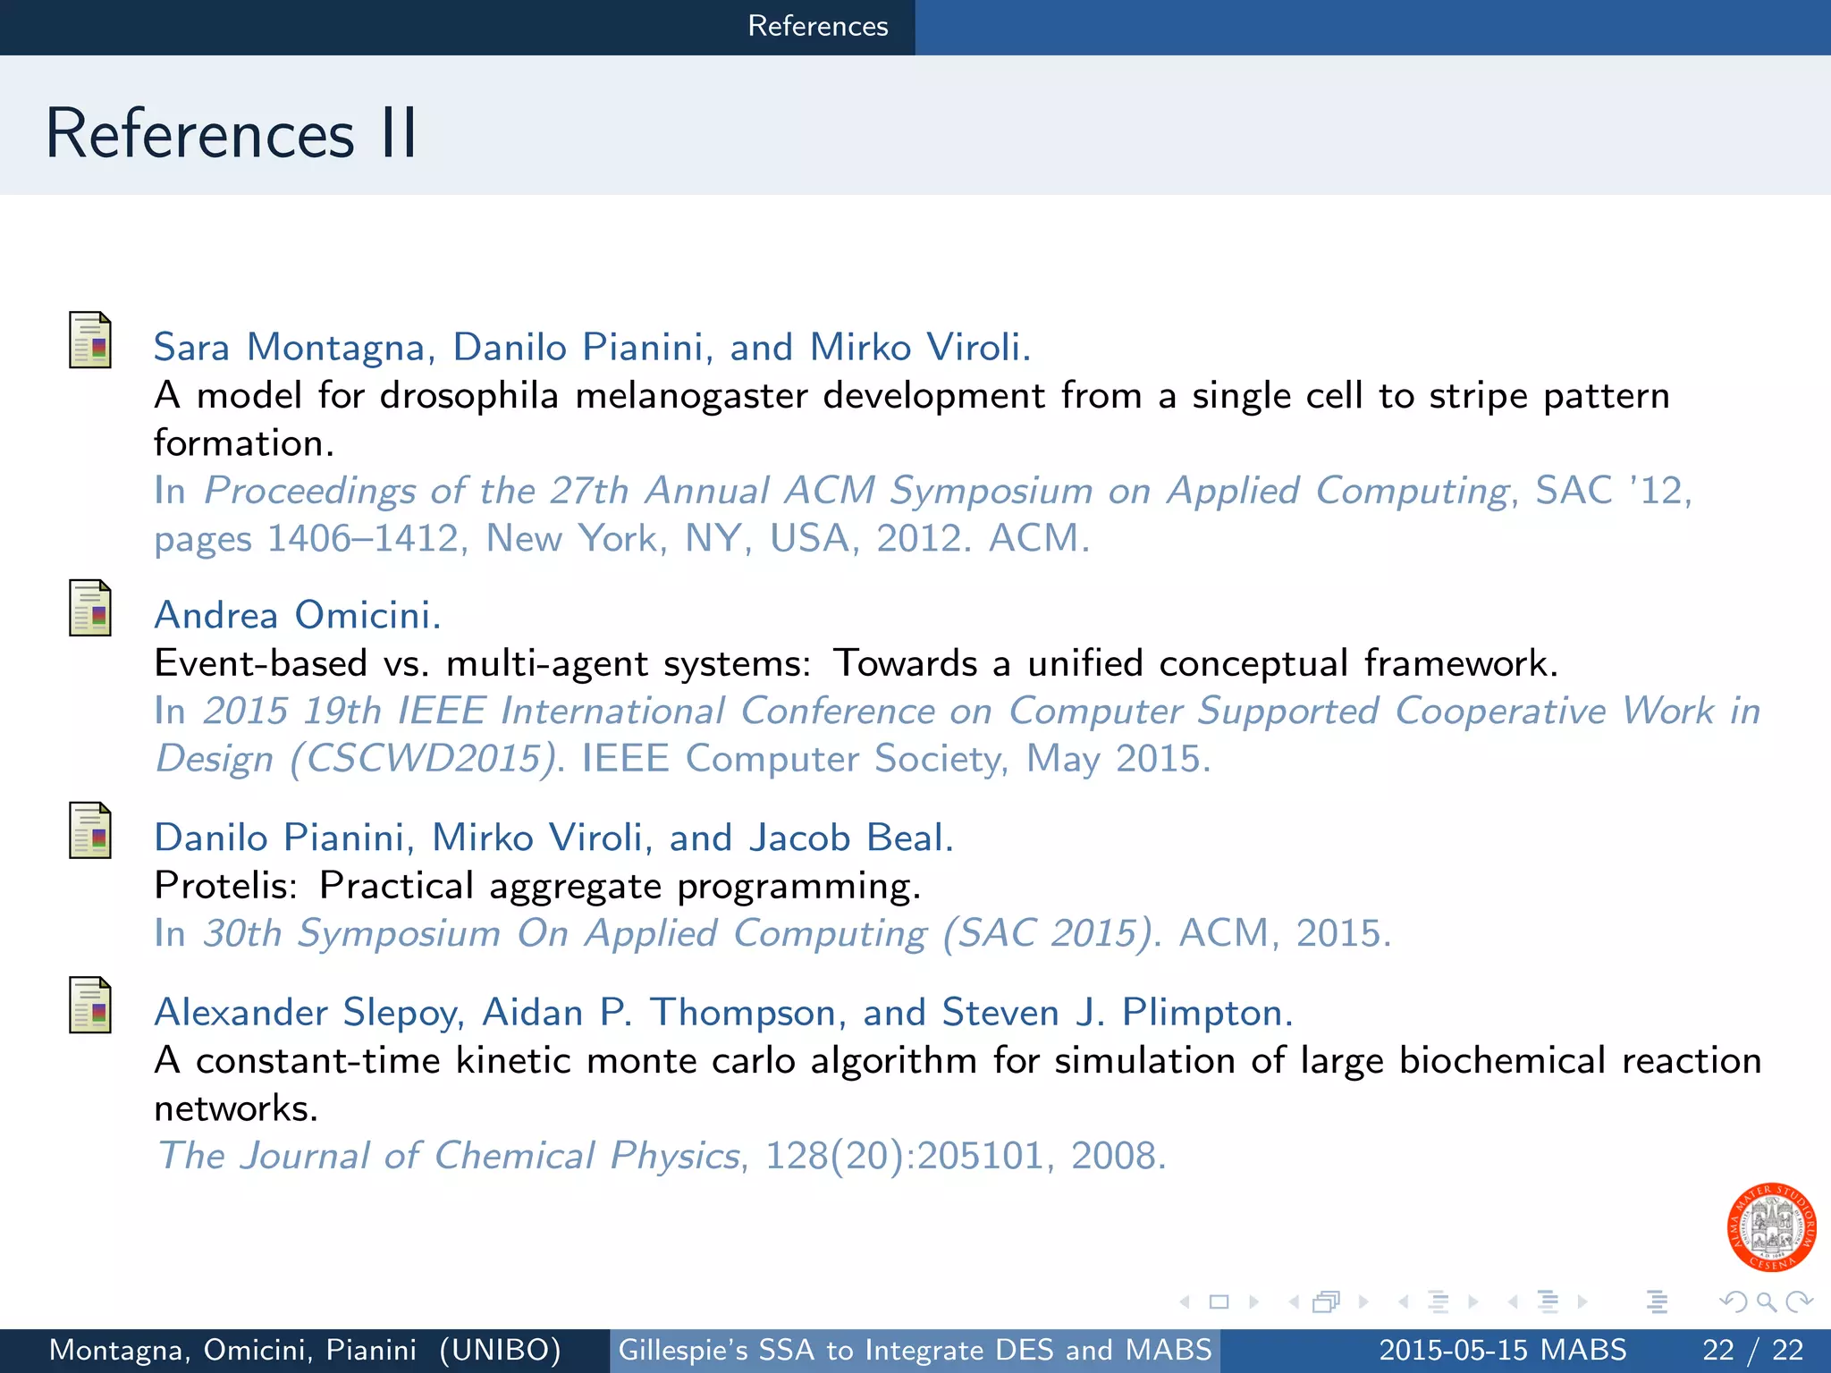The width and height of the screenshot is (1831, 1373).
Task: Click document icon beside Andrea Omicini reference
Action: point(90,608)
